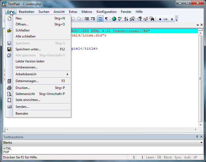206x162 pixels.
Task: Click the find in files binoculars icon
Action: click(x=152, y=19)
